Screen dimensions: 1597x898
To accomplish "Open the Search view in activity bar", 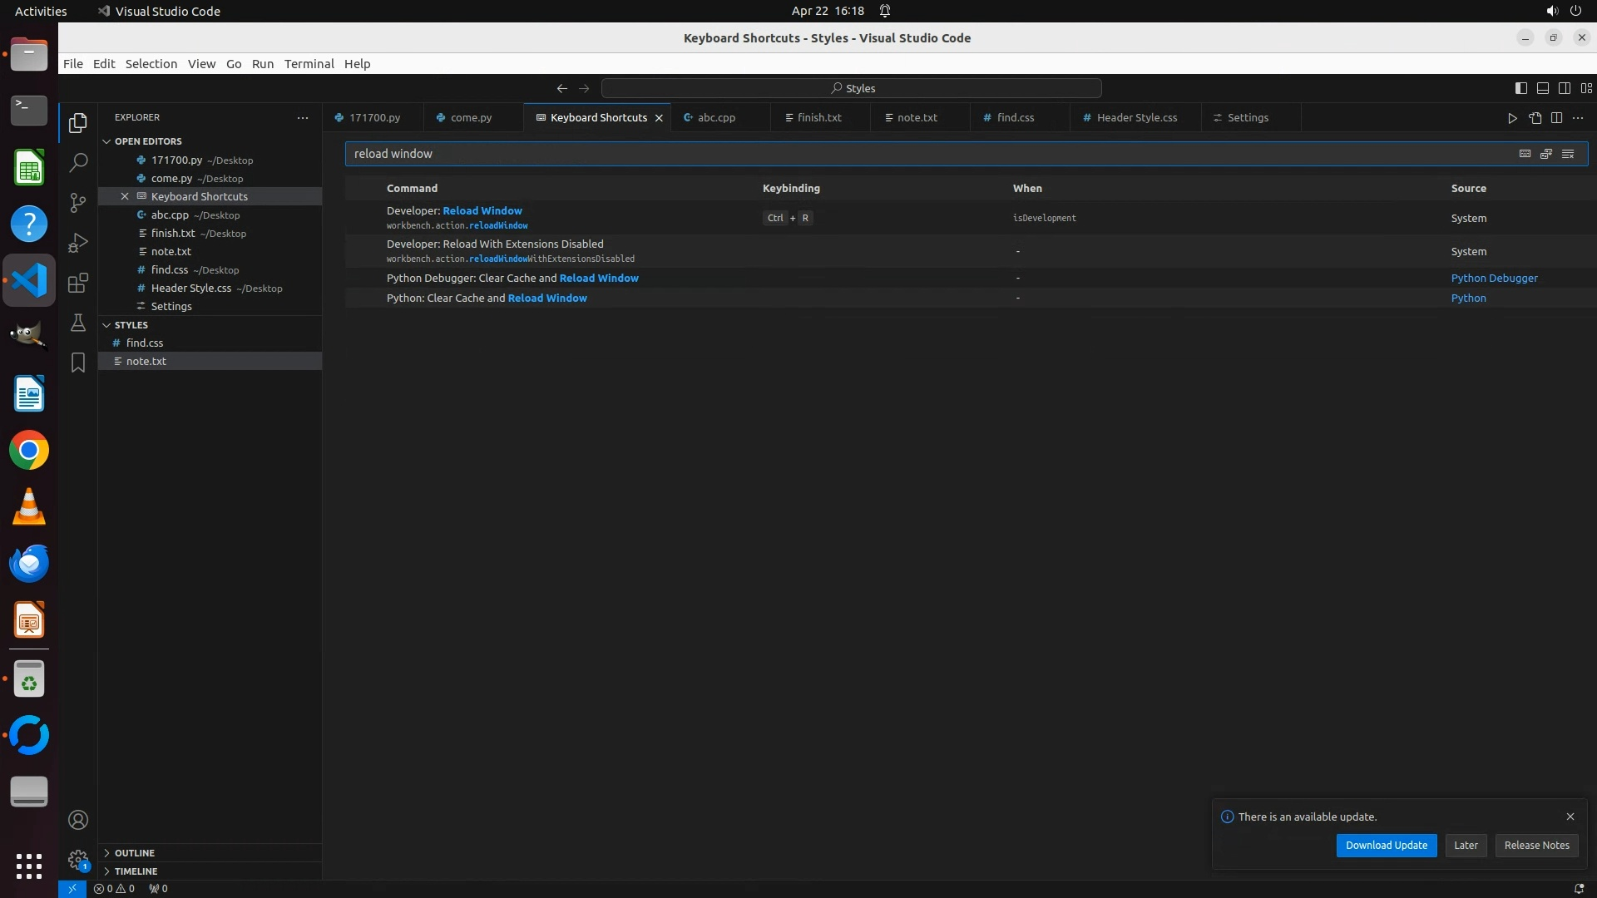I will (78, 163).
